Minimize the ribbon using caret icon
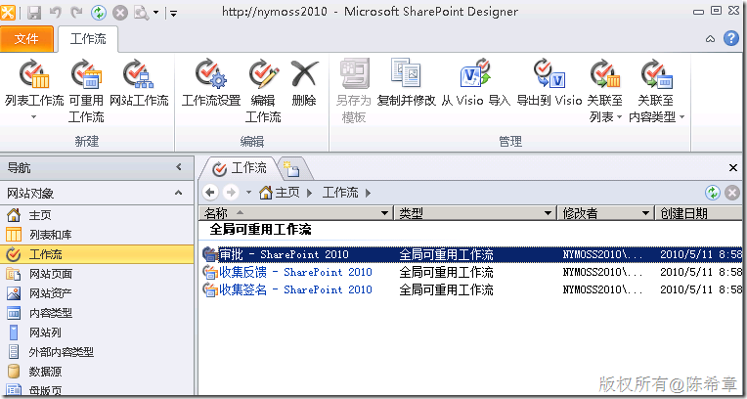The width and height of the screenshot is (747, 399). pyautogui.click(x=710, y=38)
